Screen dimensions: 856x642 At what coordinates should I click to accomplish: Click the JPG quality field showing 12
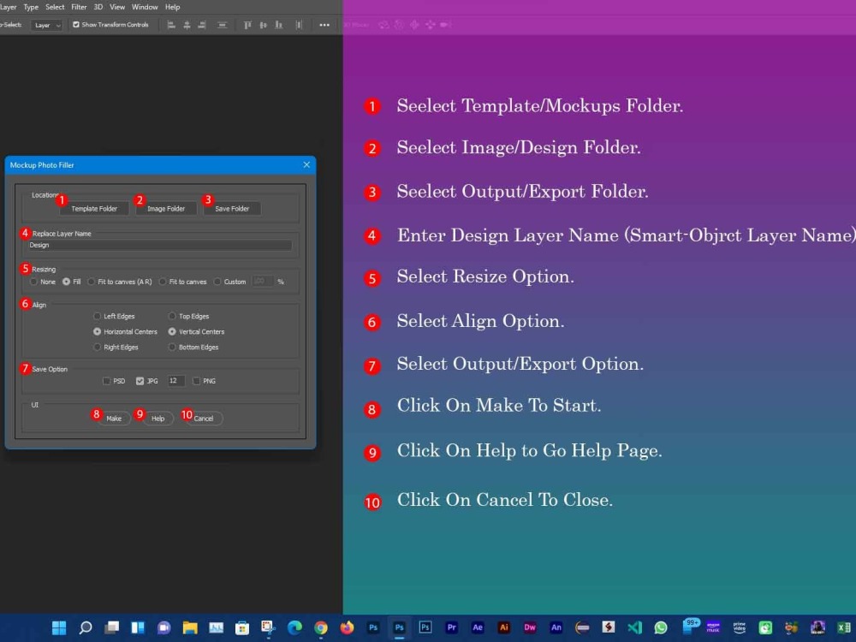coord(175,381)
